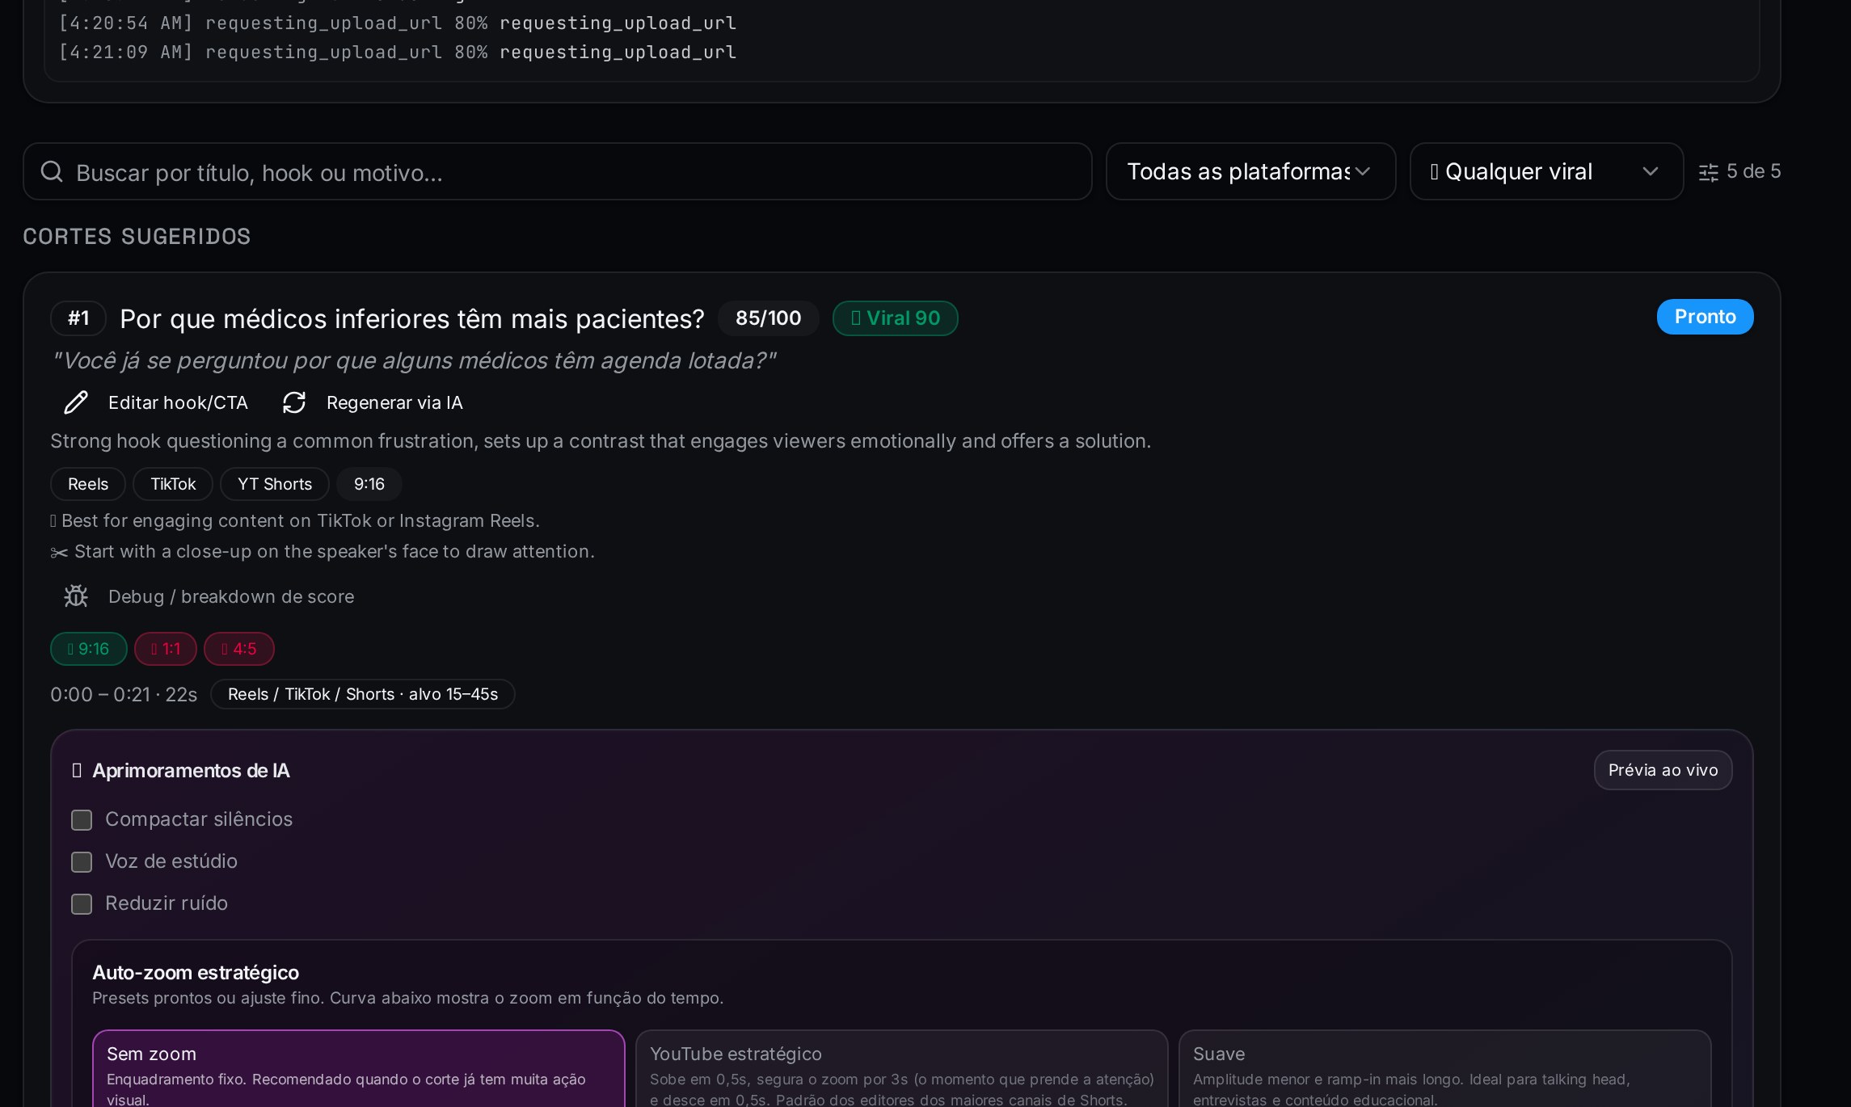The height and width of the screenshot is (1107, 1851).
Task: Click the search field for title or hook
Action: coord(558,171)
